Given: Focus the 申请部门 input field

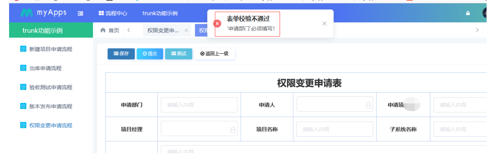Looking at the screenshot, I should tap(199, 105).
